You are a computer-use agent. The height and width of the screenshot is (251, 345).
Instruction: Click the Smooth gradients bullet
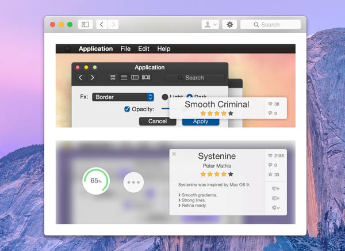[x=198, y=195]
